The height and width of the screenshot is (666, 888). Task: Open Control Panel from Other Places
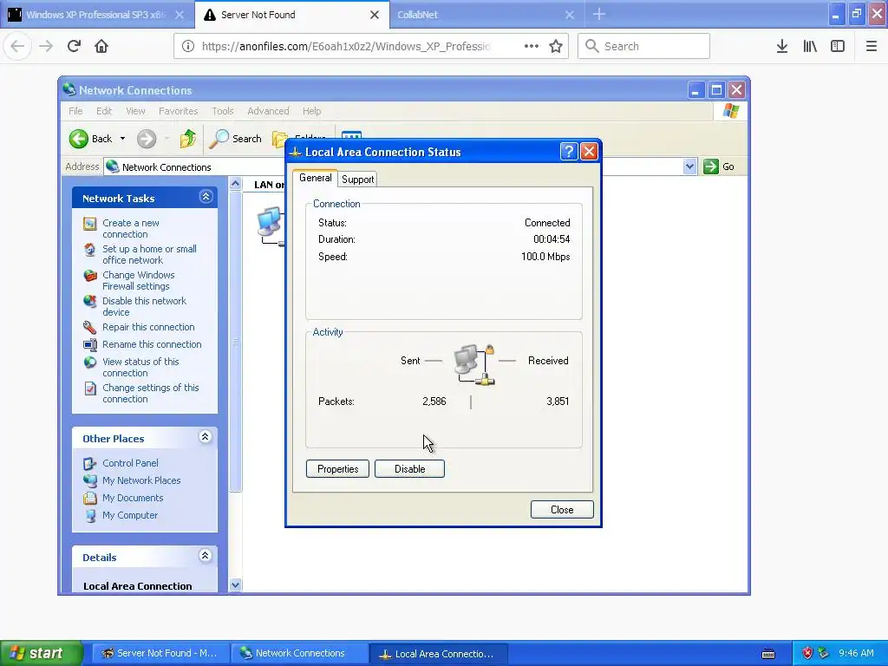click(130, 463)
